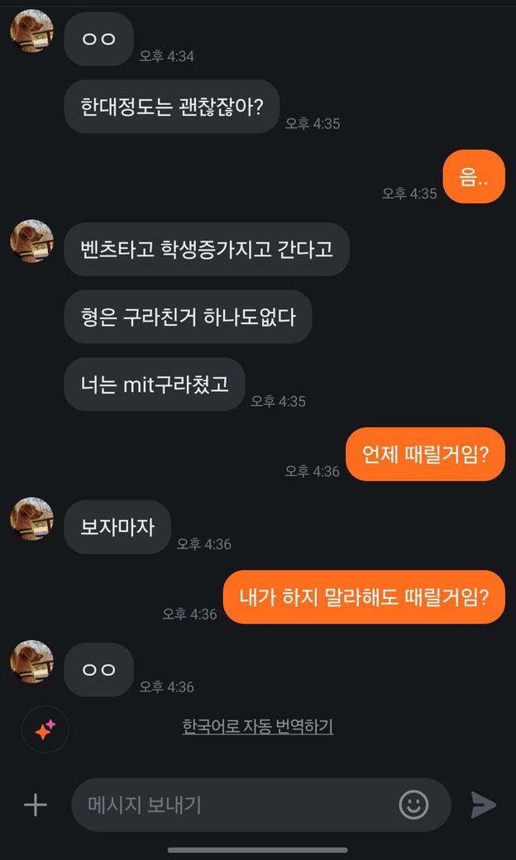Open the emoji picker smiley icon
Image resolution: width=516 pixels, height=860 pixels.
pyautogui.click(x=413, y=804)
